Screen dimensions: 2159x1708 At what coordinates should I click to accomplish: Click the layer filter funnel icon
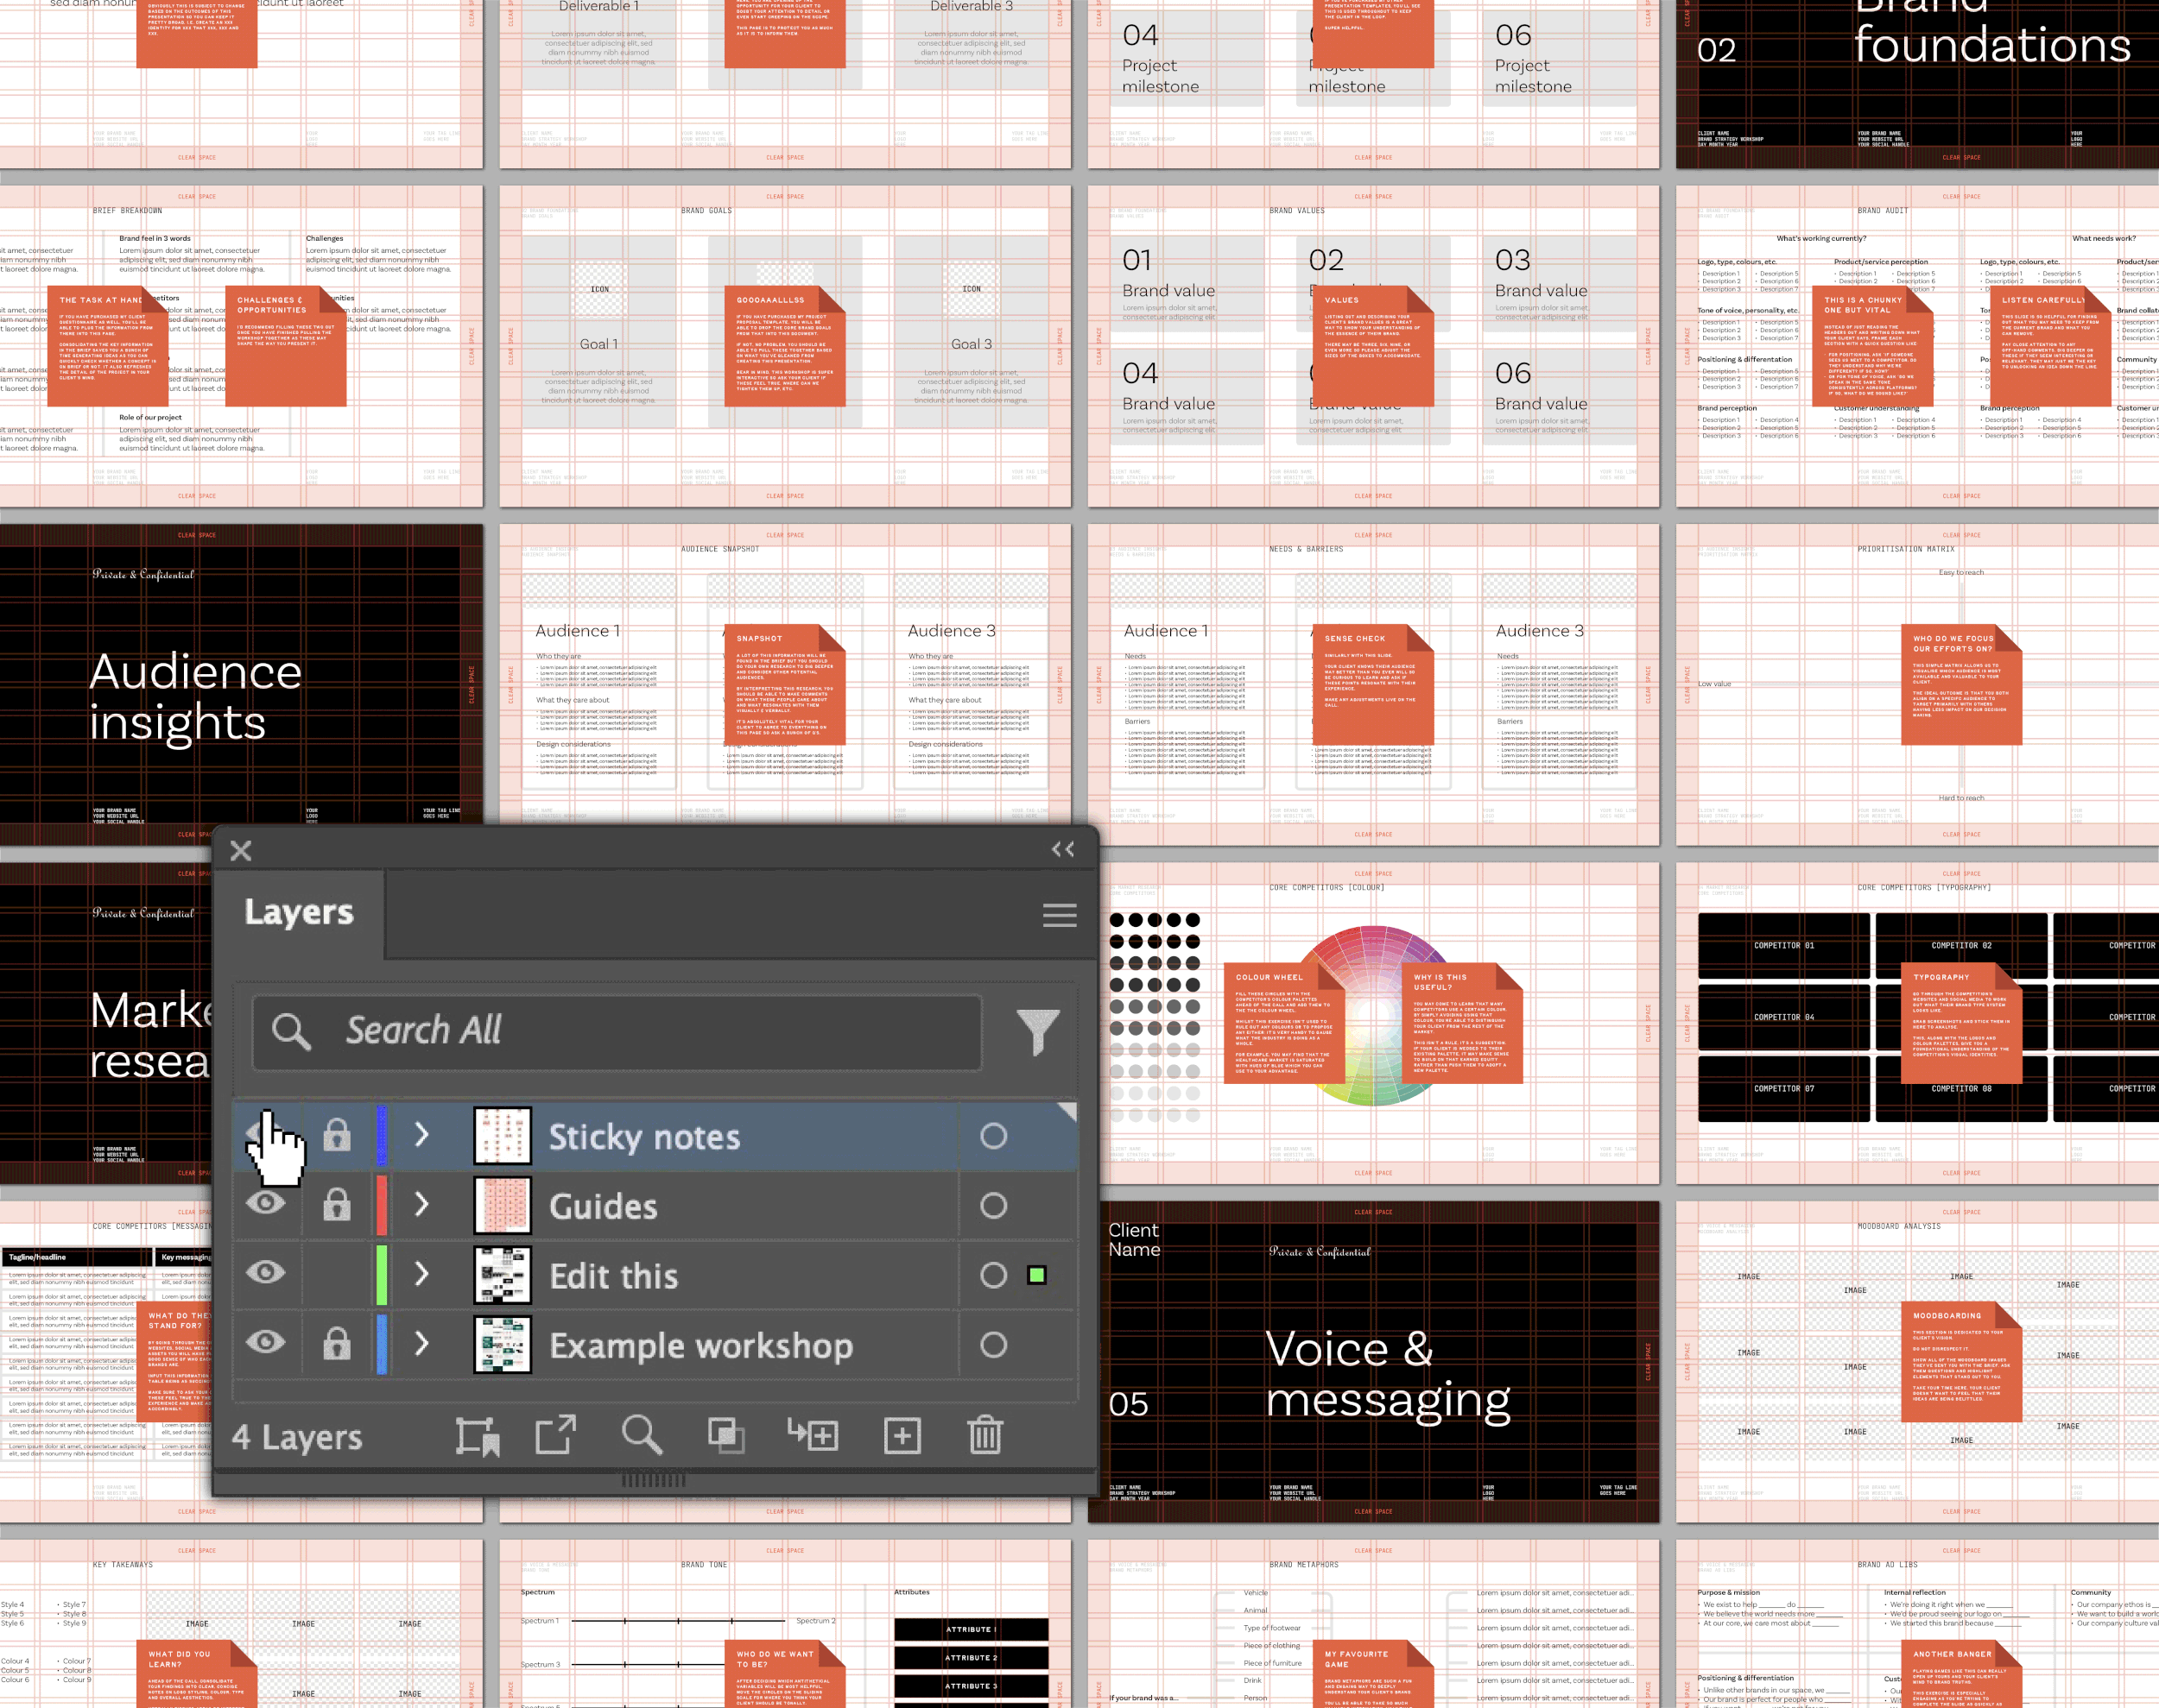pyautogui.click(x=1037, y=1031)
